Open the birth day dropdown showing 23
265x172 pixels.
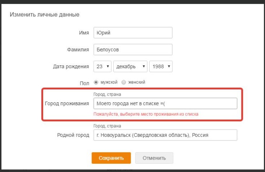tap(102, 66)
